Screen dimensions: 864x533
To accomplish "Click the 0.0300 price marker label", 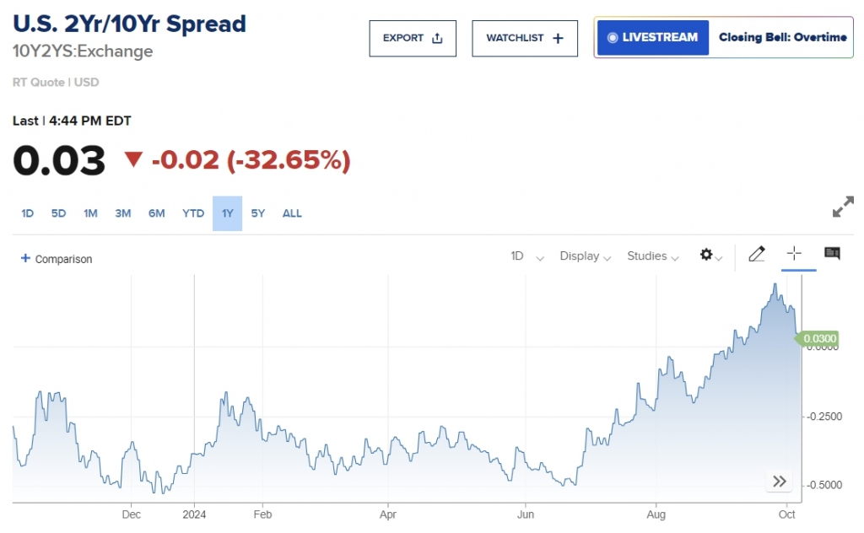I will 819,339.
